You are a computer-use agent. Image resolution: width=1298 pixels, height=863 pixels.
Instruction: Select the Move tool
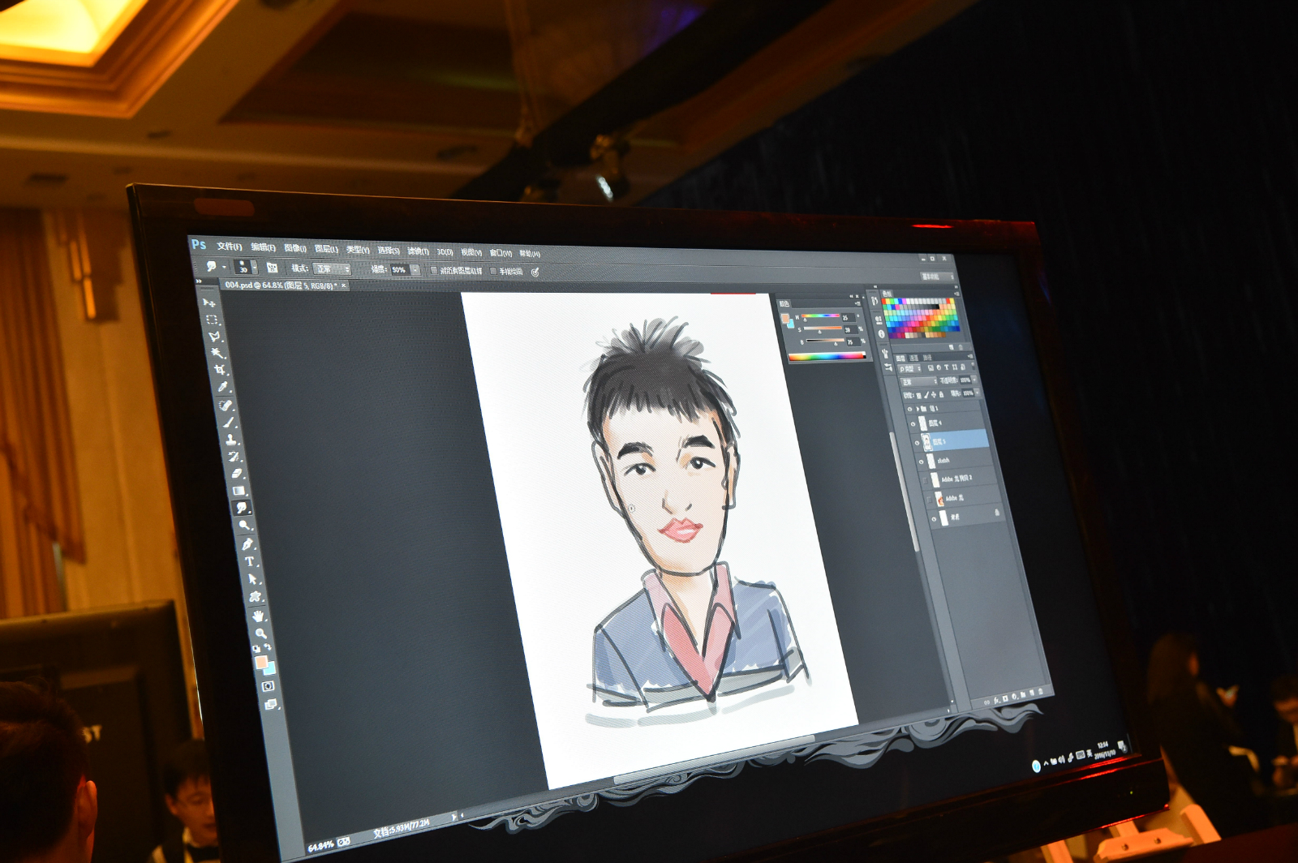pos(208,303)
